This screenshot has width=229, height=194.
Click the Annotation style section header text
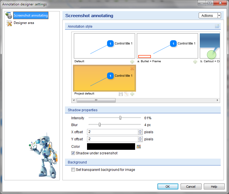coord(80,27)
